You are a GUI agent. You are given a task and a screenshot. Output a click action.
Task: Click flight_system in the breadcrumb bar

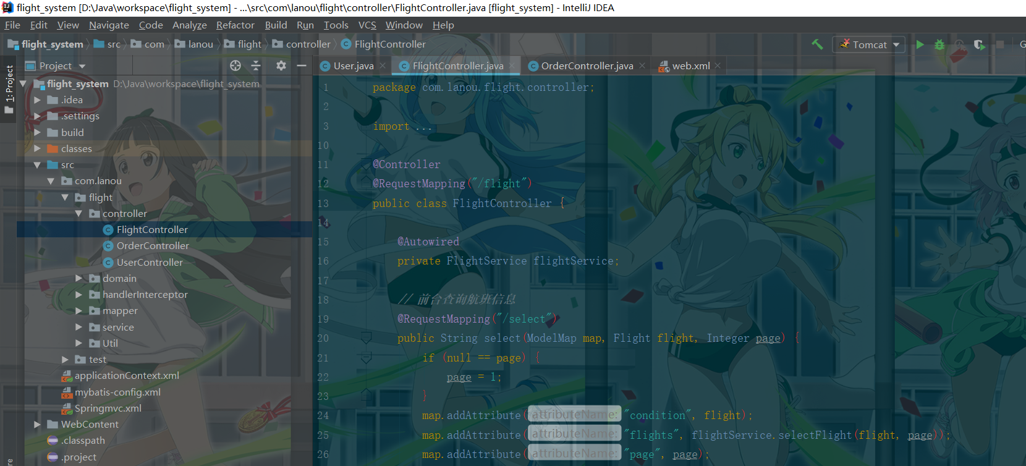tap(45, 44)
